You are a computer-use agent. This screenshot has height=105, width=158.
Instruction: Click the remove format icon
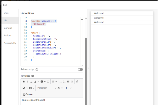(x=48, y=82)
